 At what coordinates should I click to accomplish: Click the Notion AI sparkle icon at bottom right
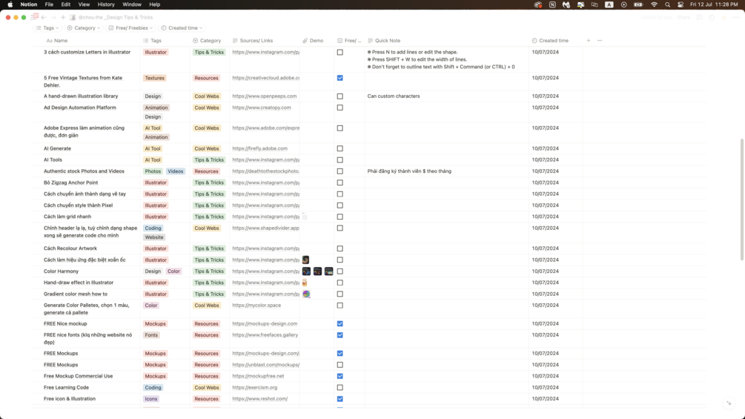point(729,403)
